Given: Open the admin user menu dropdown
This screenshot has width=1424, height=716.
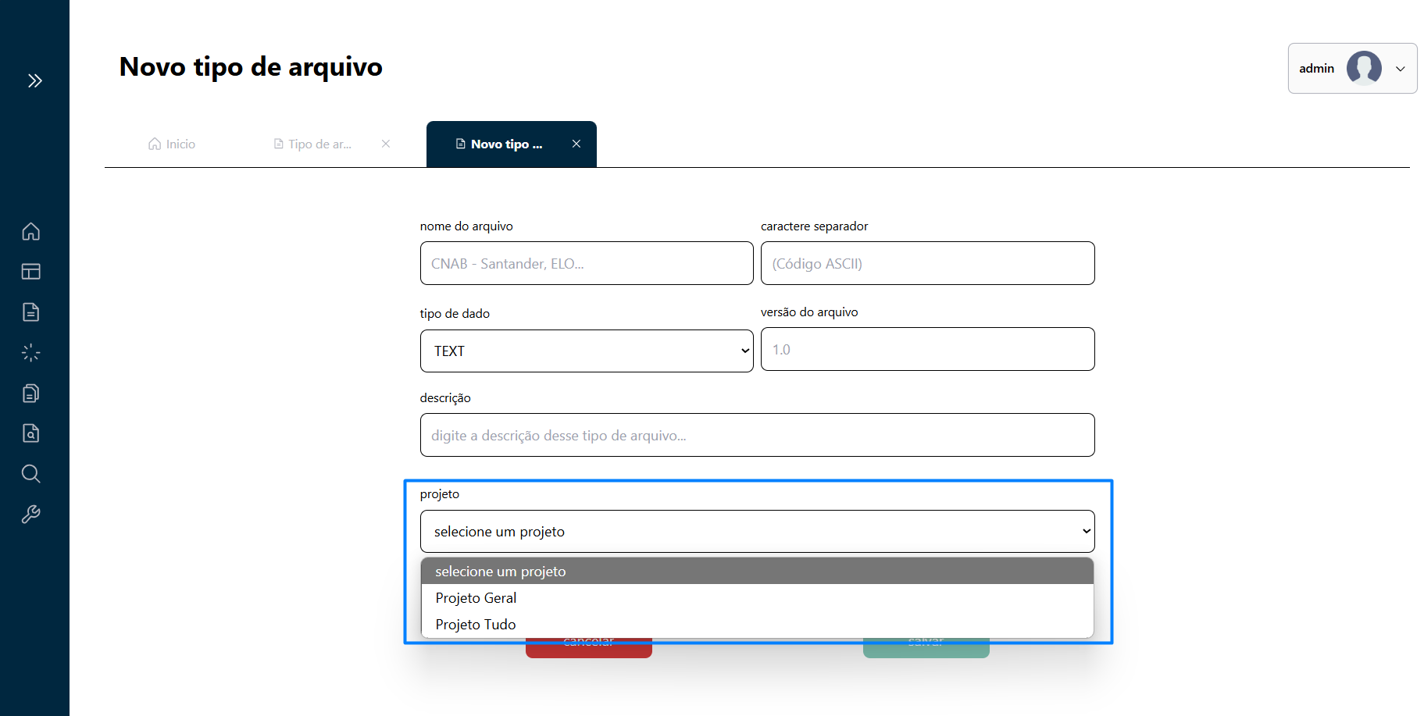Looking at the screenshot, I should (1351, 69).
